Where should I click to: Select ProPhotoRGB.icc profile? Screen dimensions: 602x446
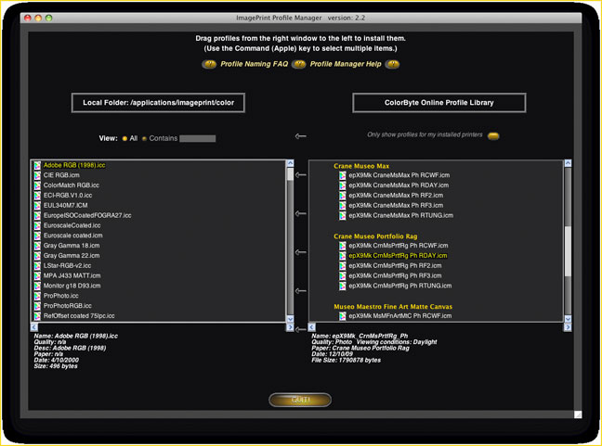click(x=67, y=306)
